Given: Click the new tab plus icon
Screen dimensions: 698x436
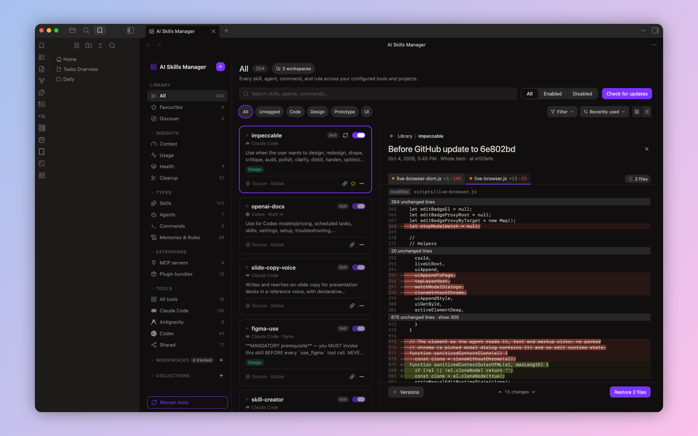Looking at the screenshot, I should point(226,31).
